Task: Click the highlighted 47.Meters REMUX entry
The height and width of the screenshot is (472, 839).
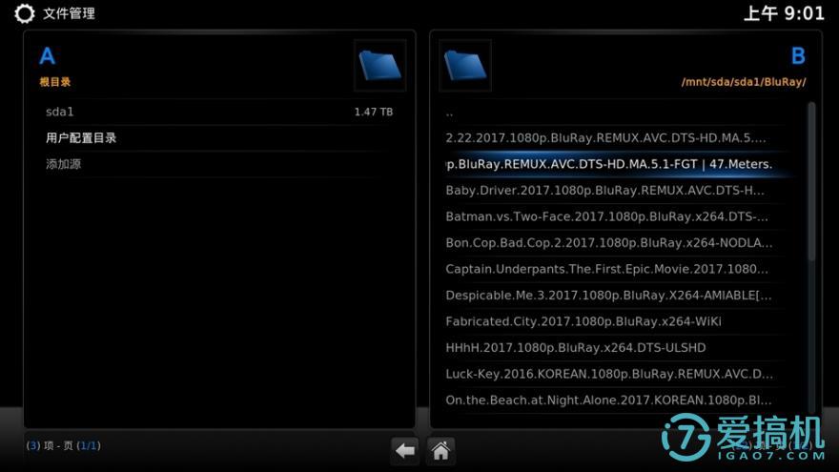Action: (x=610, y=164)
